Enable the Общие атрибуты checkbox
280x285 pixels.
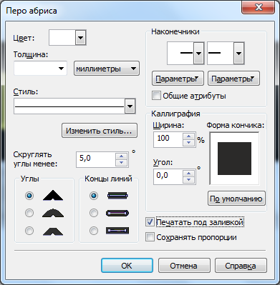(156, 96)
